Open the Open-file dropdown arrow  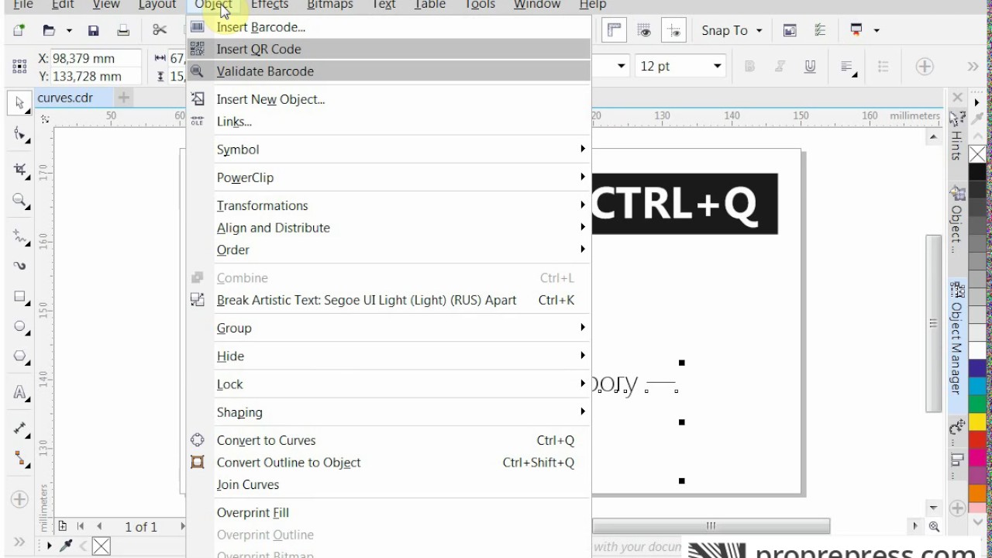coord(69,30)
